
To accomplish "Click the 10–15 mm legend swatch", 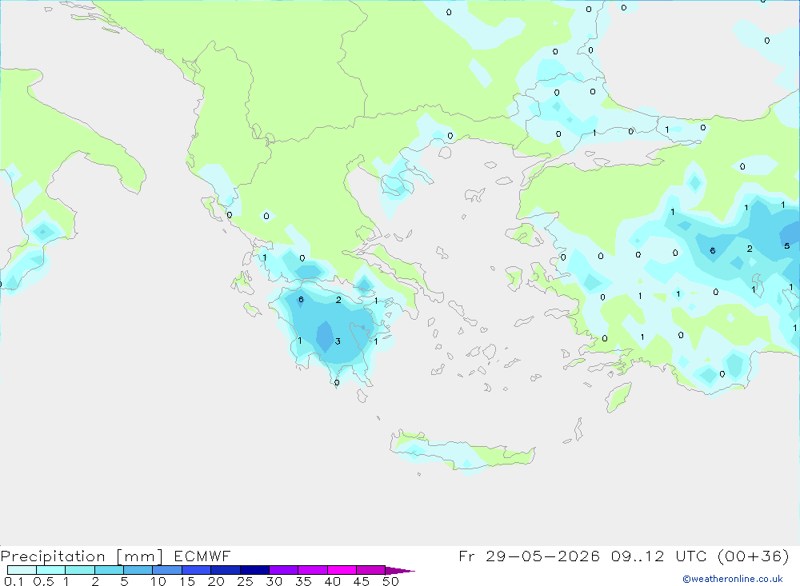I will [167, 570].
